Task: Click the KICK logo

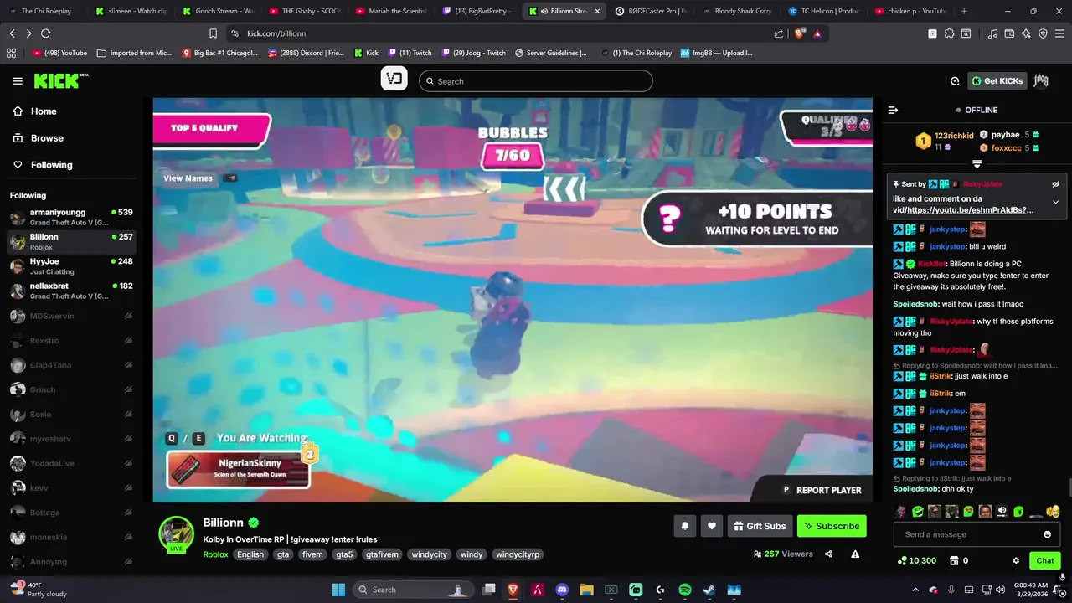Action: (61, 81)
